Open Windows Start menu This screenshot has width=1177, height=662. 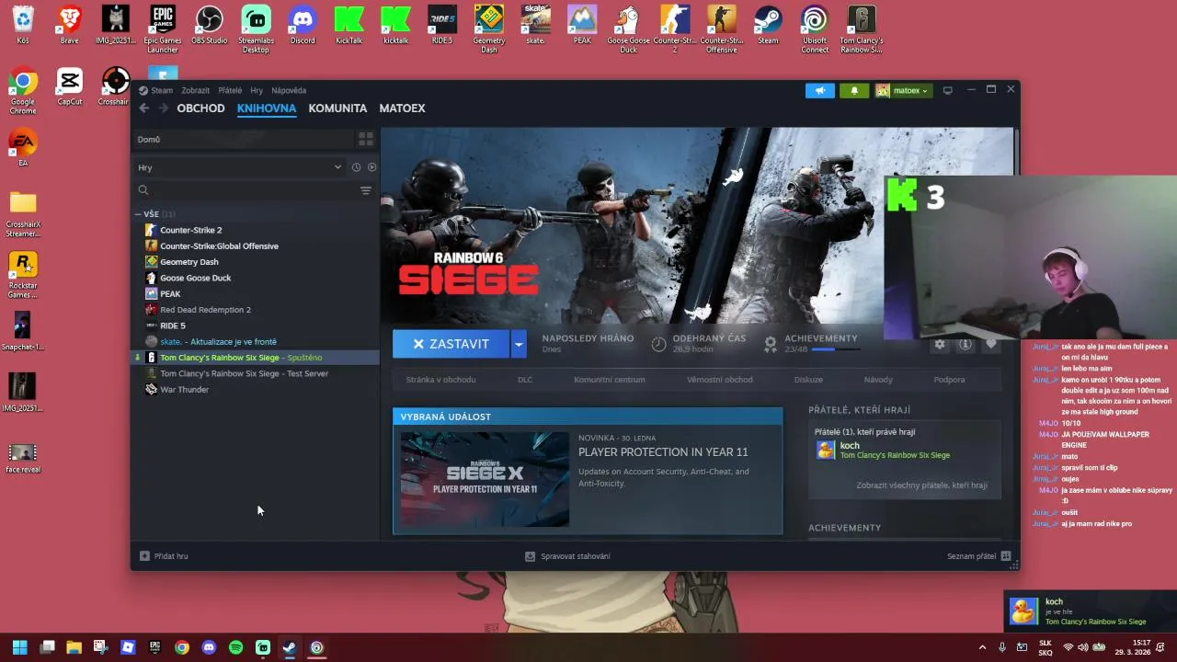coord(20,647)
